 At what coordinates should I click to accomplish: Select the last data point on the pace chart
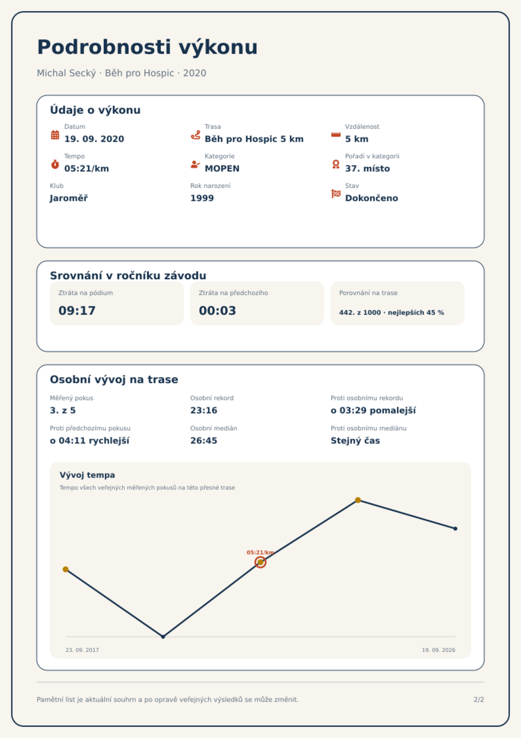455,528
